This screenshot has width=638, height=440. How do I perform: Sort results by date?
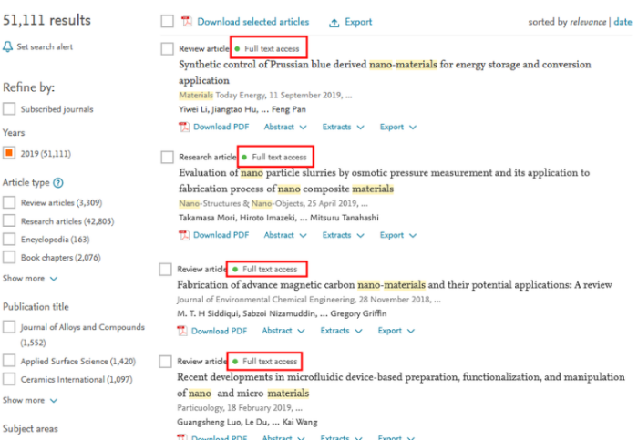coord(623,22)
